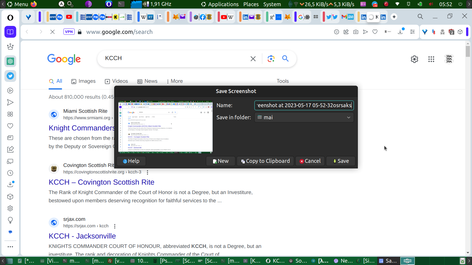Open the downloads icon in the toolbar
This screenshot has height=265, width=472.
[x=401, y=32]
